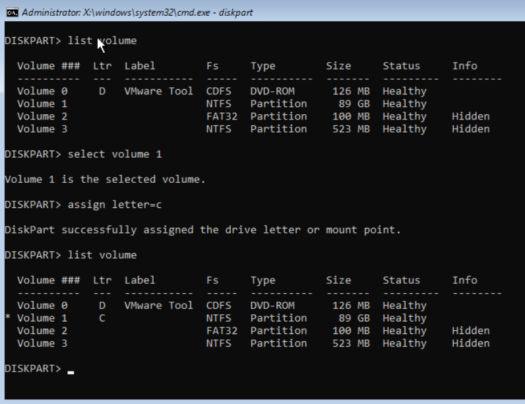This screenshot has width=525, height=404.
Task: Click the asterisk marking selected Volume 1
Action: pos(8,317)
